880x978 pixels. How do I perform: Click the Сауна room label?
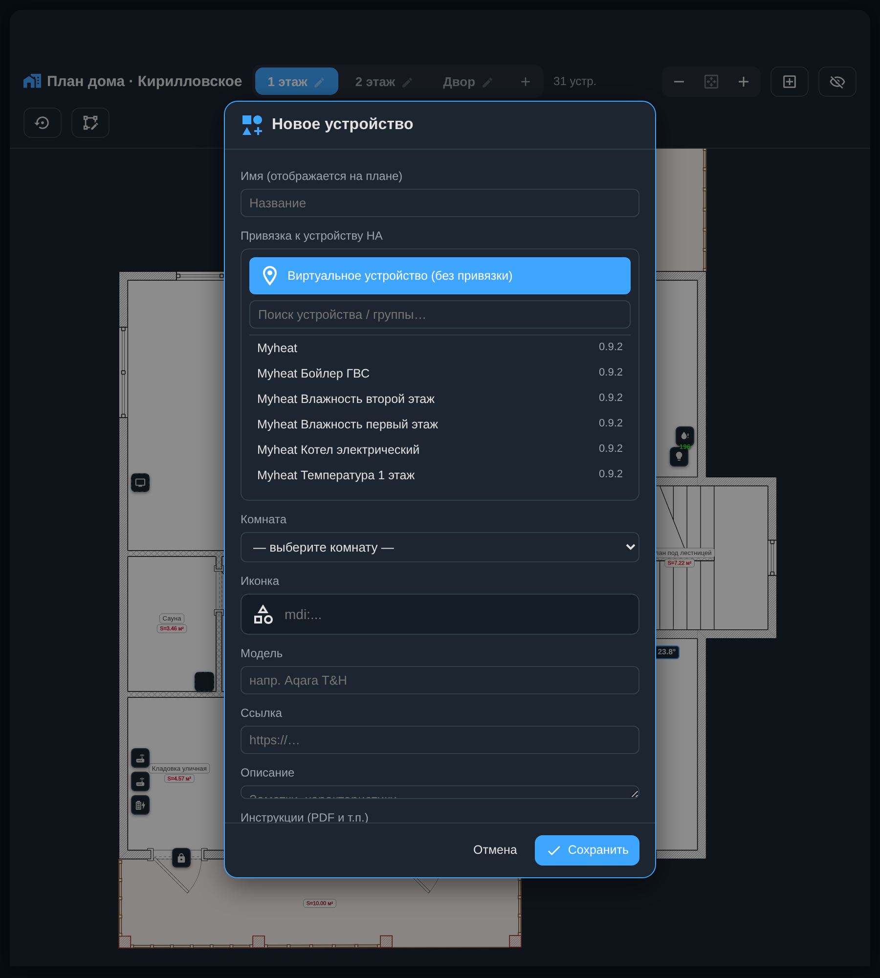tap(172, 619)
